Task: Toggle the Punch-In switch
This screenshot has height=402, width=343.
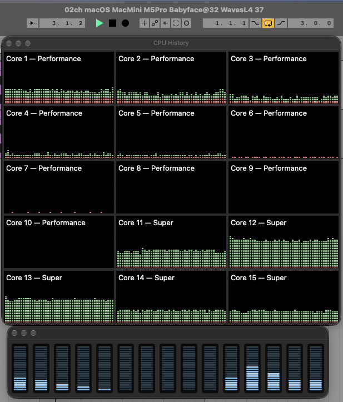Action: pos(255,23)
